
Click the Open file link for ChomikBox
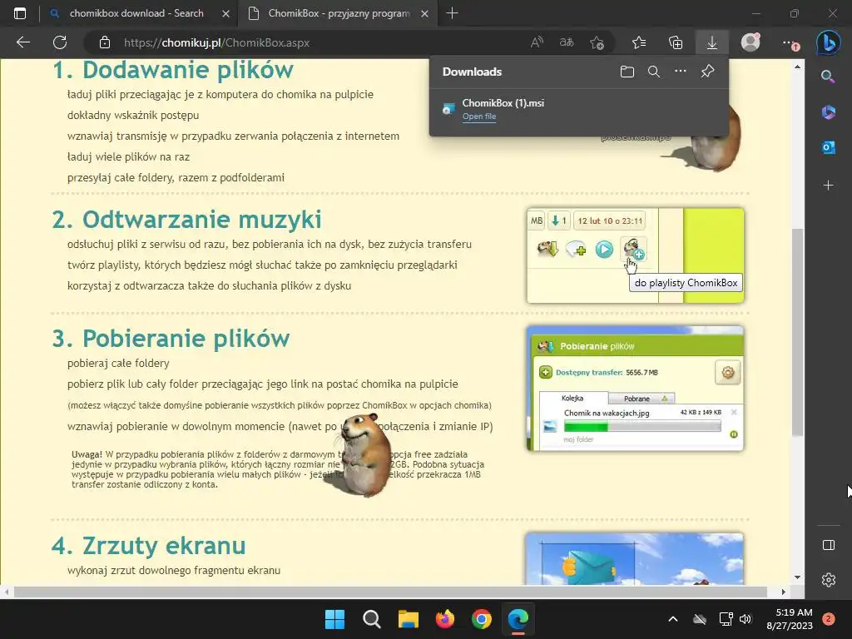pos(478,116)
